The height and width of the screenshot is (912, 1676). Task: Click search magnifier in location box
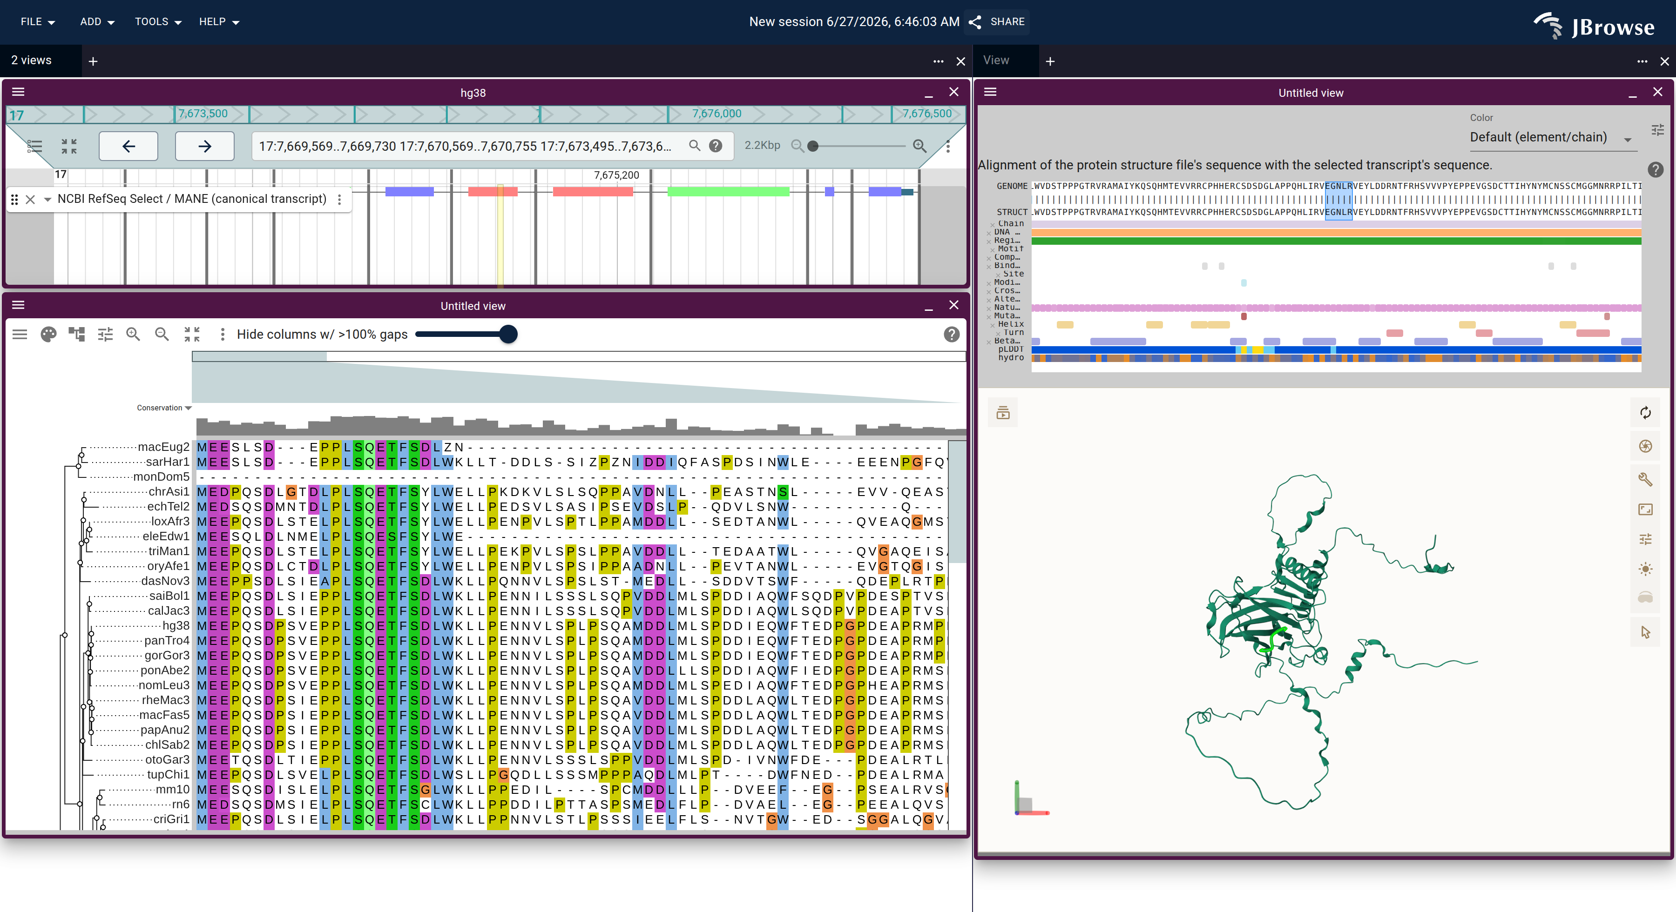(695, 146)
